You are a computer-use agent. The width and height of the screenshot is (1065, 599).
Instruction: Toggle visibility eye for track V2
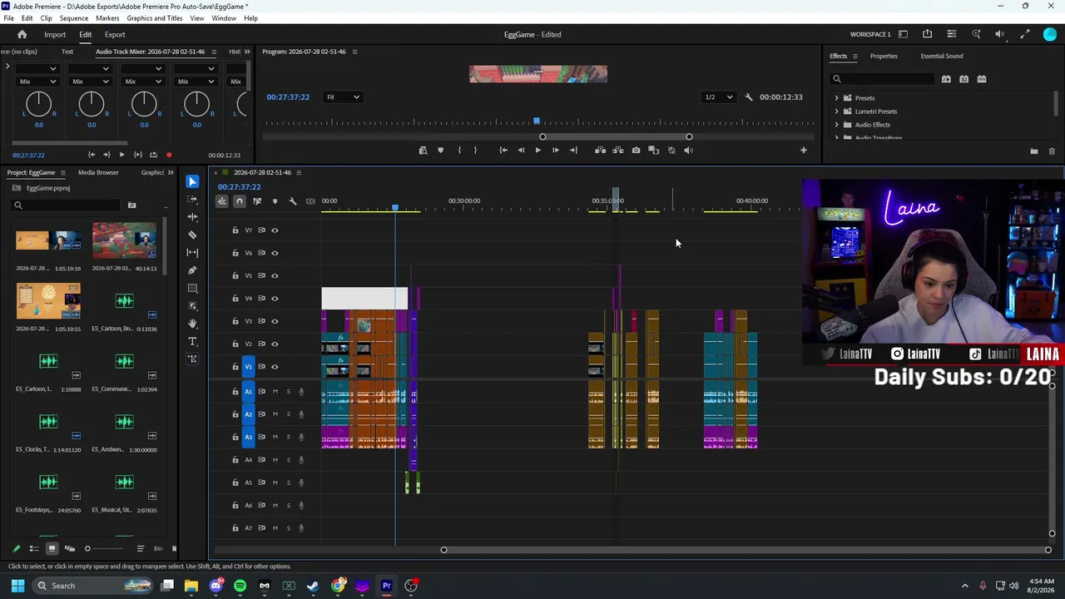click(275, 344)
